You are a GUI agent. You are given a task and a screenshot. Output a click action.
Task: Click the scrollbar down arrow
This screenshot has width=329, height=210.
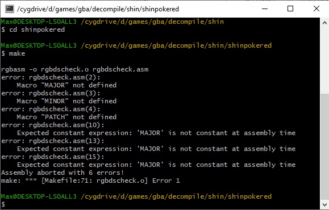(x=324, y=204)
